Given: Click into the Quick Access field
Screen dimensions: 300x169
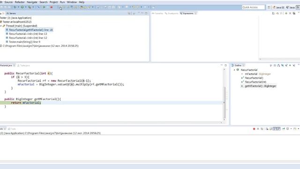Looking at the screenshot, I should tap(253, 8).
